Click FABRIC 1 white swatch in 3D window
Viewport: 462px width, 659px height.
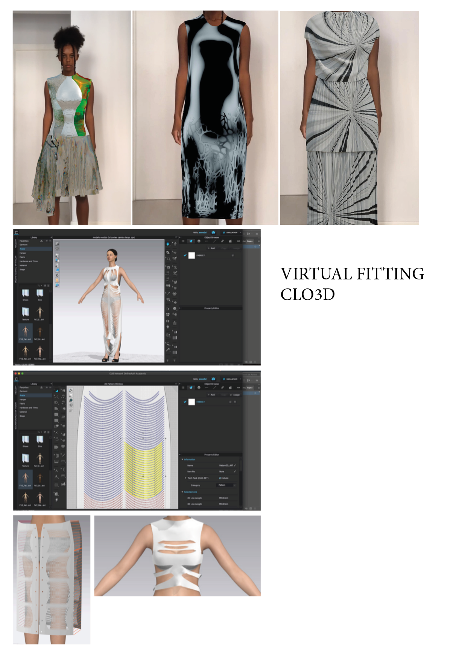[191, 255]
